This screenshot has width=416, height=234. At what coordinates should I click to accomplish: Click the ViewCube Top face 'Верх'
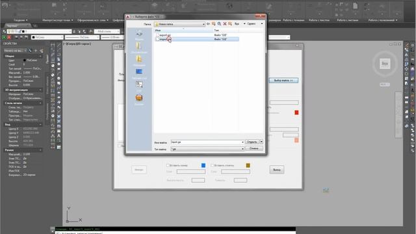coord(385,64)
